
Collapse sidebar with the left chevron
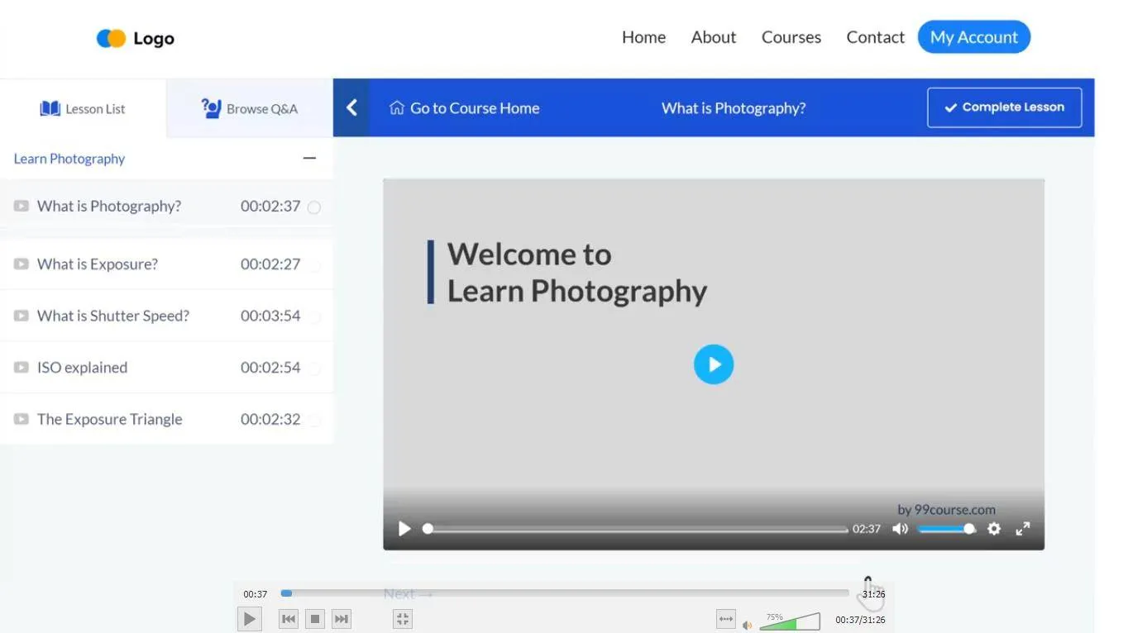351,107
